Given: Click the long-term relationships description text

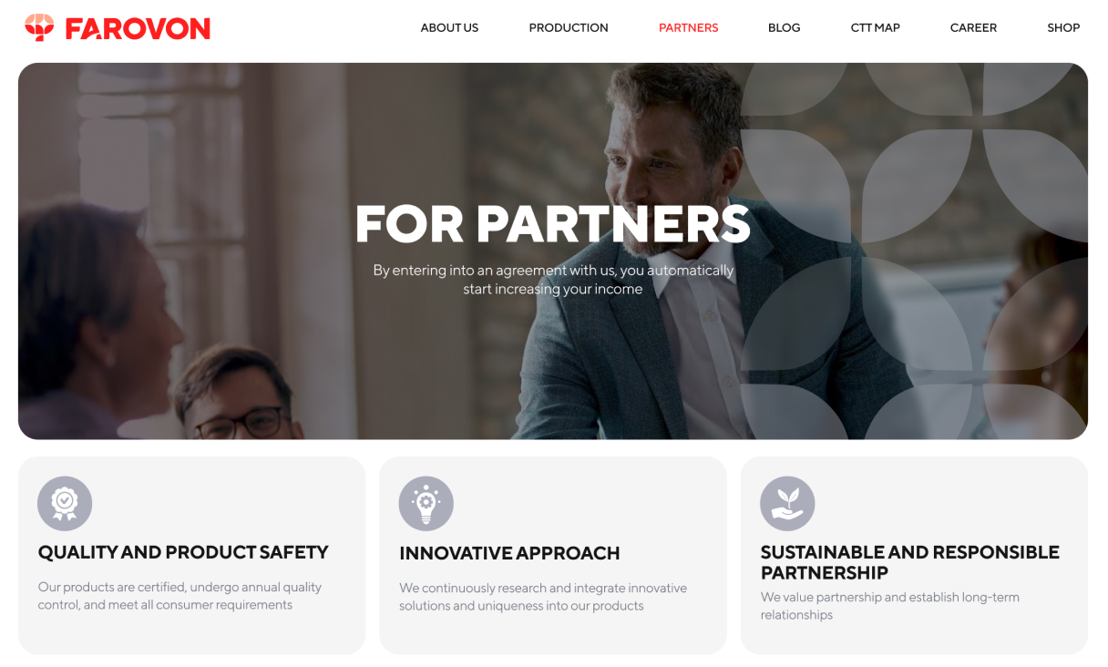Looking at the screenshot, I should click(890, 606).
